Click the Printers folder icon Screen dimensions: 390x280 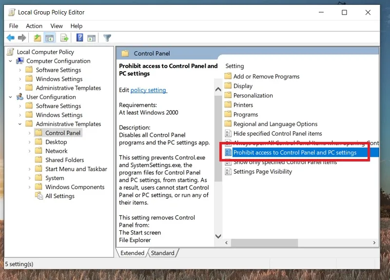point(228,104)
